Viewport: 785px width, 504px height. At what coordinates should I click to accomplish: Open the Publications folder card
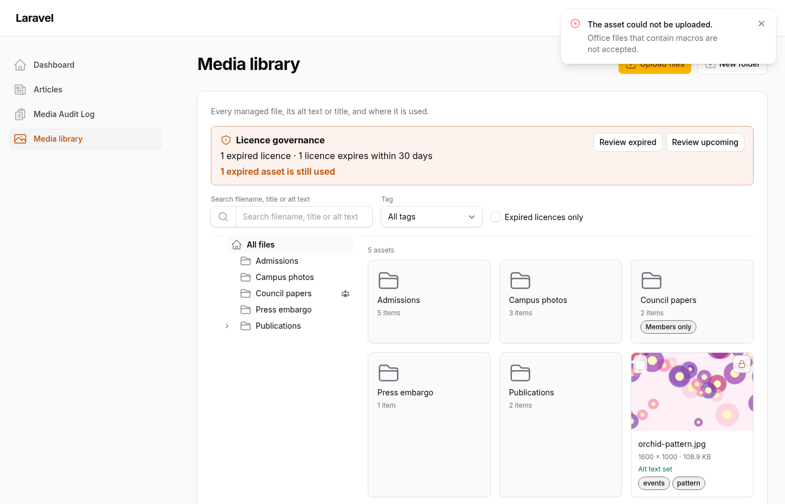[x=561, y=424]
